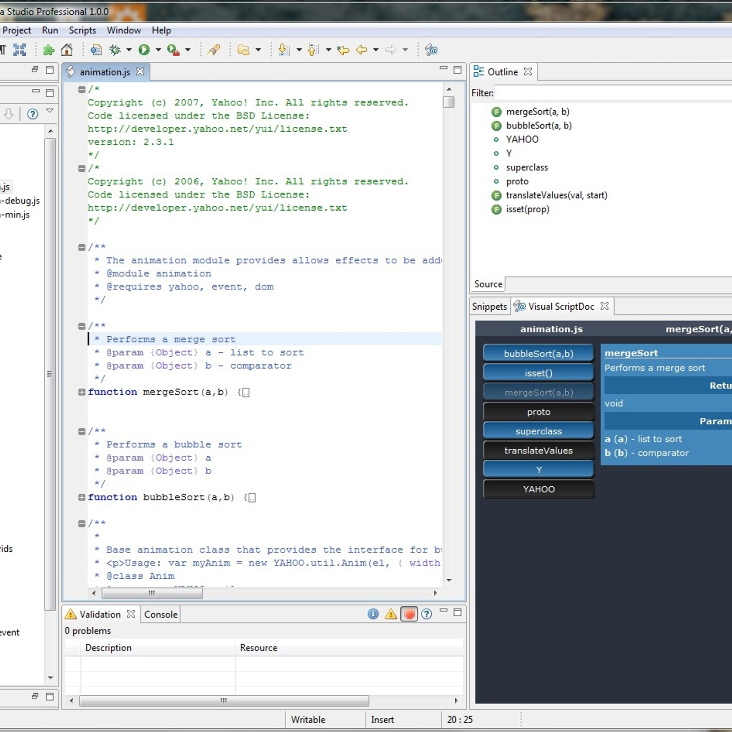
Task: Click the four-arrows full screen icon
Action: 20,49
